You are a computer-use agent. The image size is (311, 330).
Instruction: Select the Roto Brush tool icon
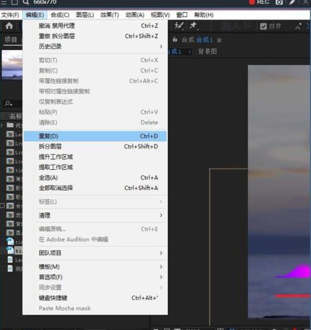click(x=179, y=26)
